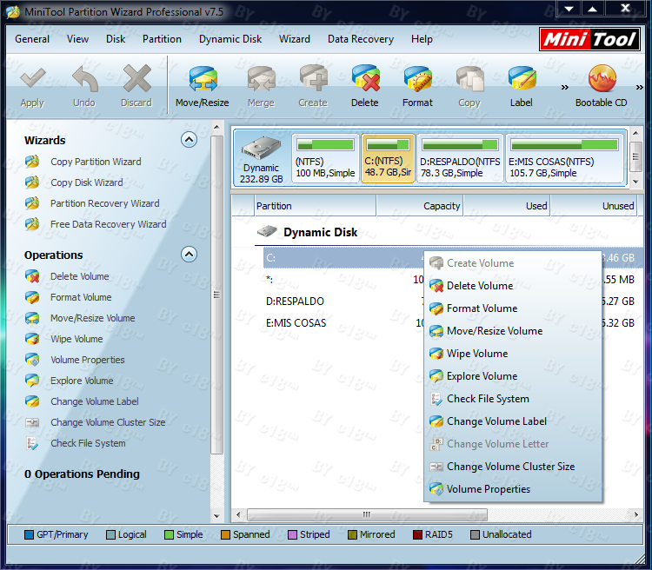Image resolution: width=652 pixels, height=570 pixels.
Task: Choose Delete Volume in context menu
Action: (513, 286)
